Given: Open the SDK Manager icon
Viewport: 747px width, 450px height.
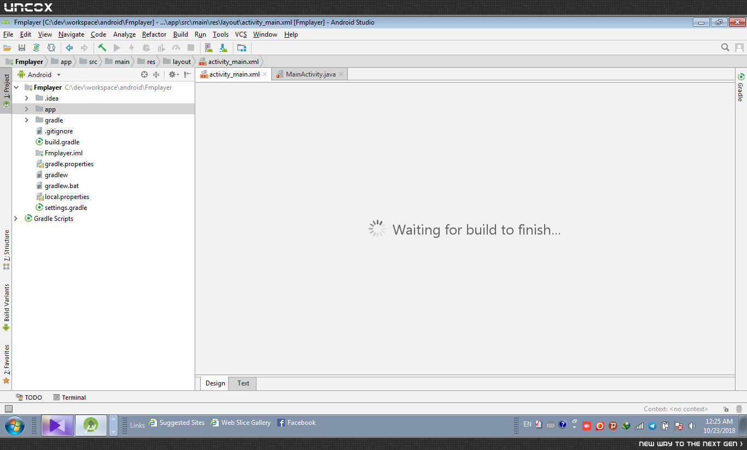Looking at the screenshot, I should [x=223, y=48].
